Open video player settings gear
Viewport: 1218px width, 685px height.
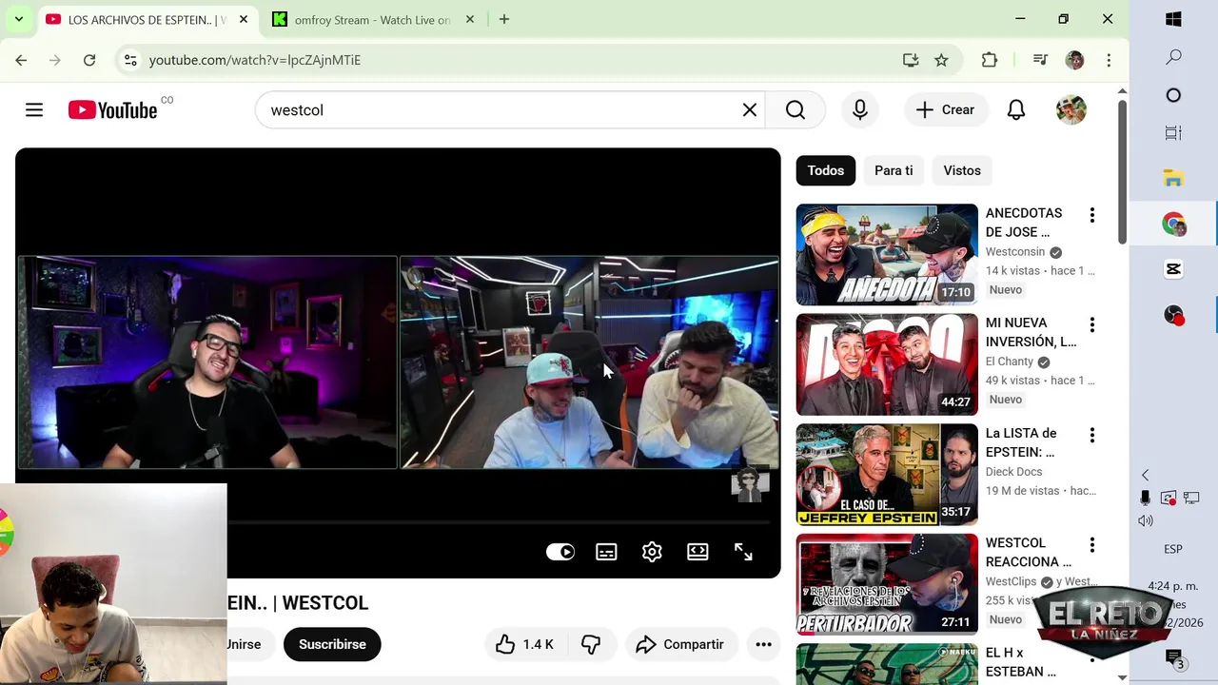click(x=652, y=552)
